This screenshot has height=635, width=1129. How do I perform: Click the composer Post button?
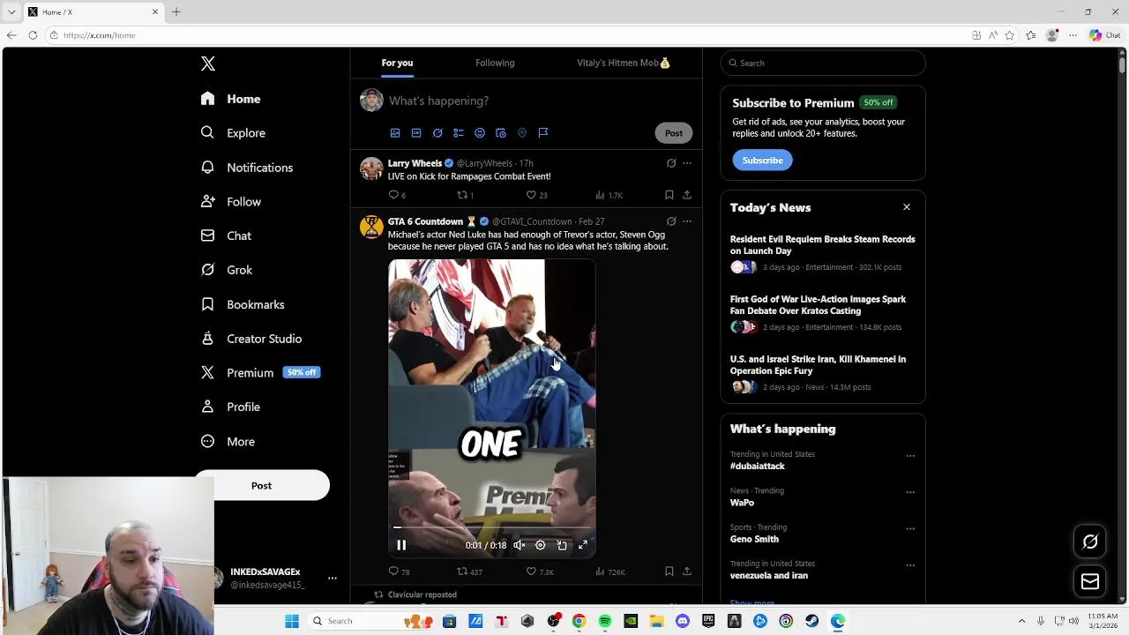(x=674, y=133)
